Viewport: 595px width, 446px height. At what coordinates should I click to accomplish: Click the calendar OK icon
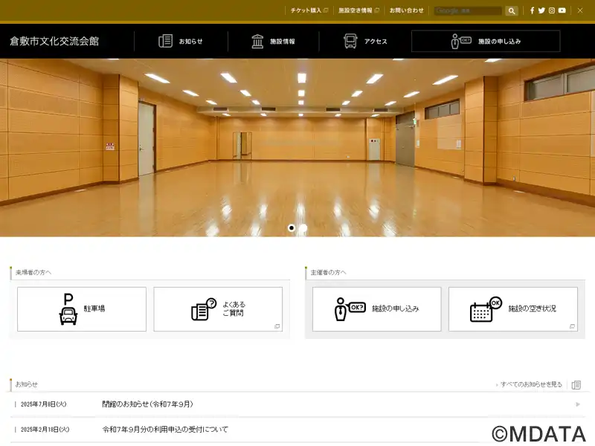(486, 309)
